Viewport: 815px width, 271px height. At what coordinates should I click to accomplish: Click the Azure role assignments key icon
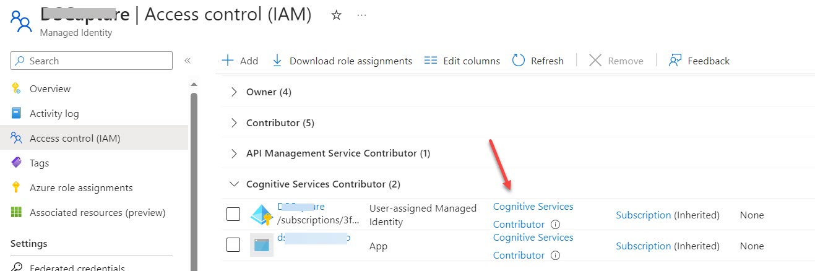[17, 187]
